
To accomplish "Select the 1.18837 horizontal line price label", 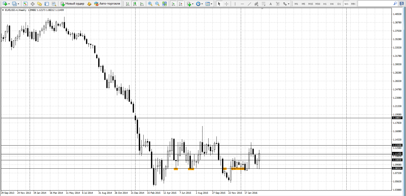I will 397,118.
